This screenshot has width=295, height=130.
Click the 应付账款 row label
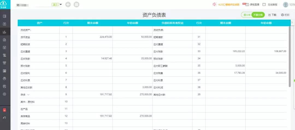[158, 52]
